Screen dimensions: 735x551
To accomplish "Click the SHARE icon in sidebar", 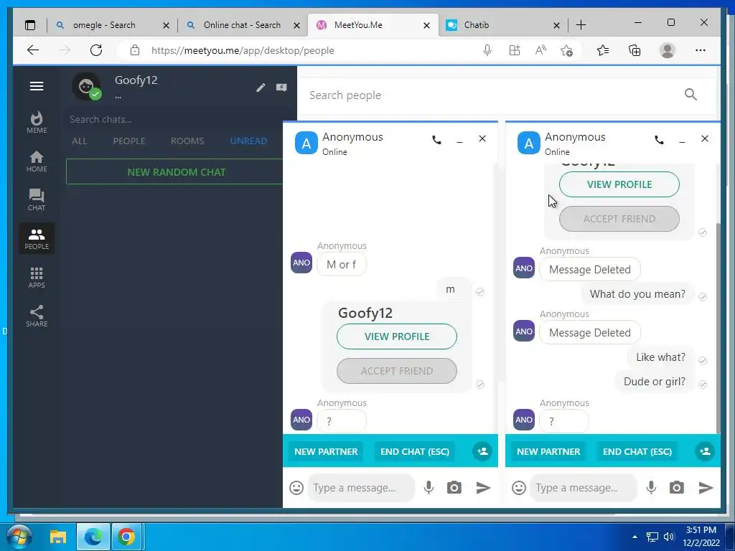I will tap(37, 316).
